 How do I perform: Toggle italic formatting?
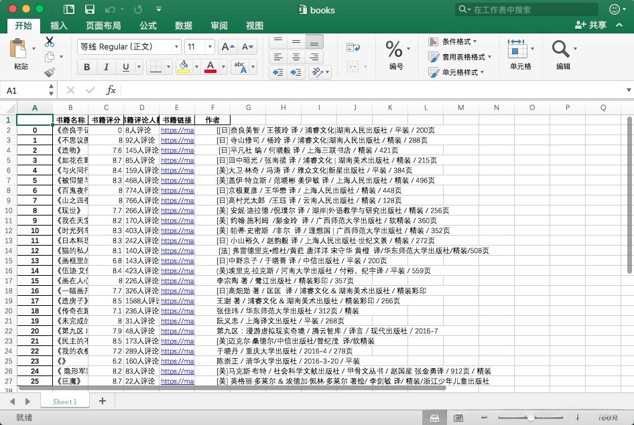(106, 66)
